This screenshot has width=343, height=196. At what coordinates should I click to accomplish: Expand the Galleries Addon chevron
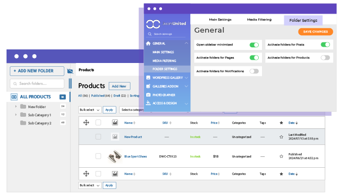pos(186,86)
